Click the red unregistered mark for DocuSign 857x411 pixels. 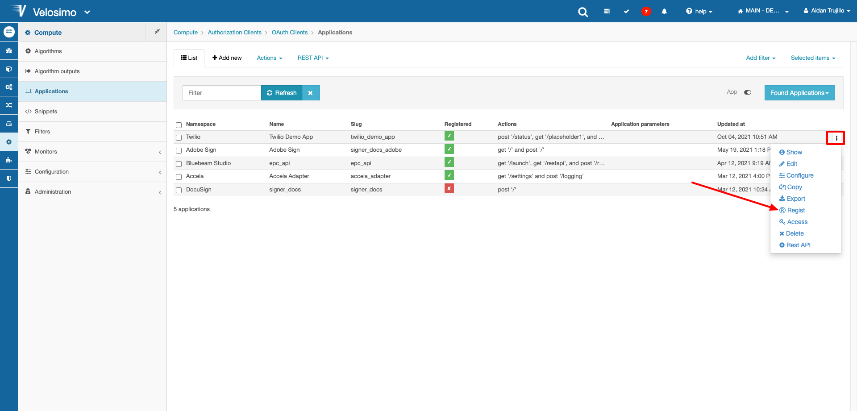[x=449, y=189]
